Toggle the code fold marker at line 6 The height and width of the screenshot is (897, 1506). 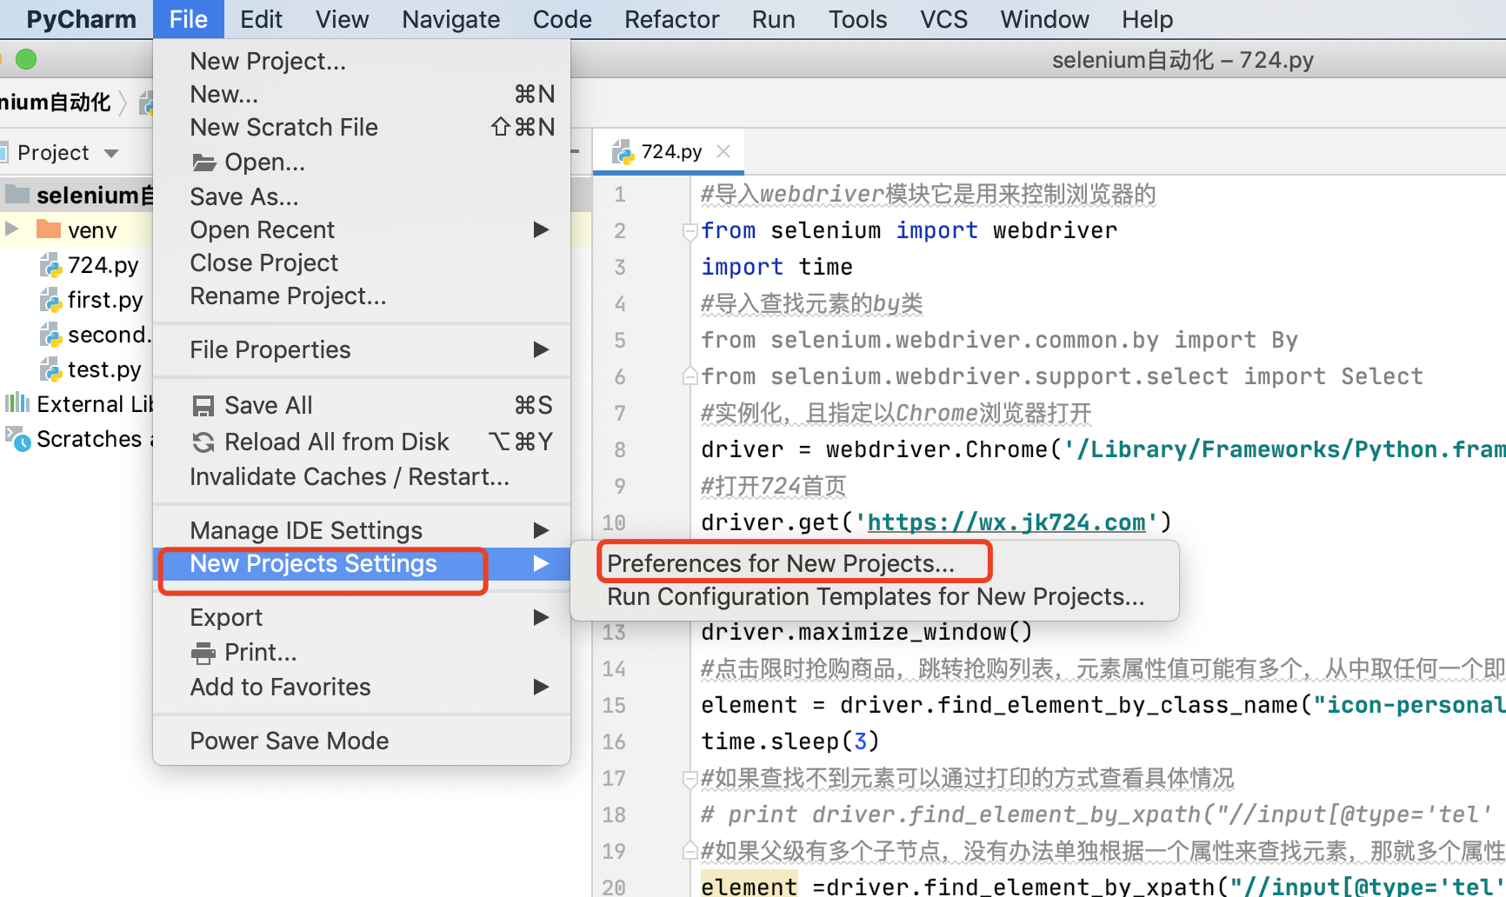690,376
